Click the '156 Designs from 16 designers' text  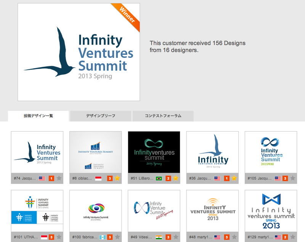pos(197,46)
